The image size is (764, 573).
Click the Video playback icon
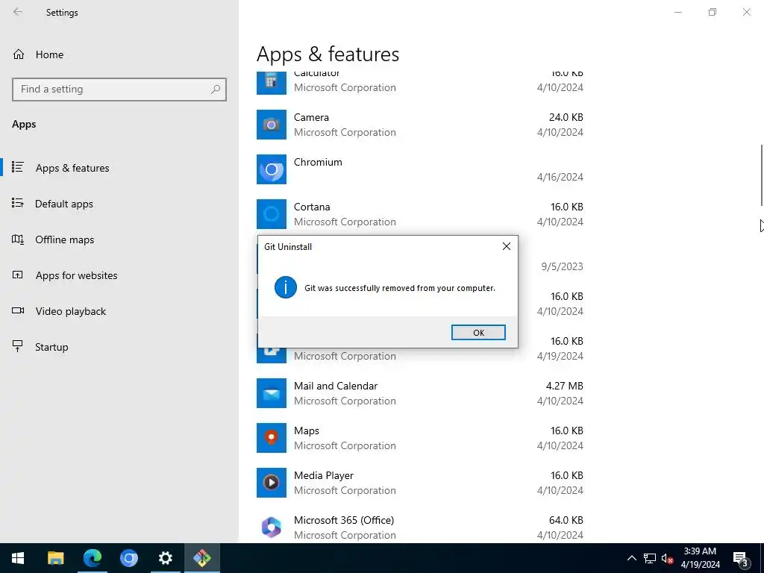tap(18, 310)
